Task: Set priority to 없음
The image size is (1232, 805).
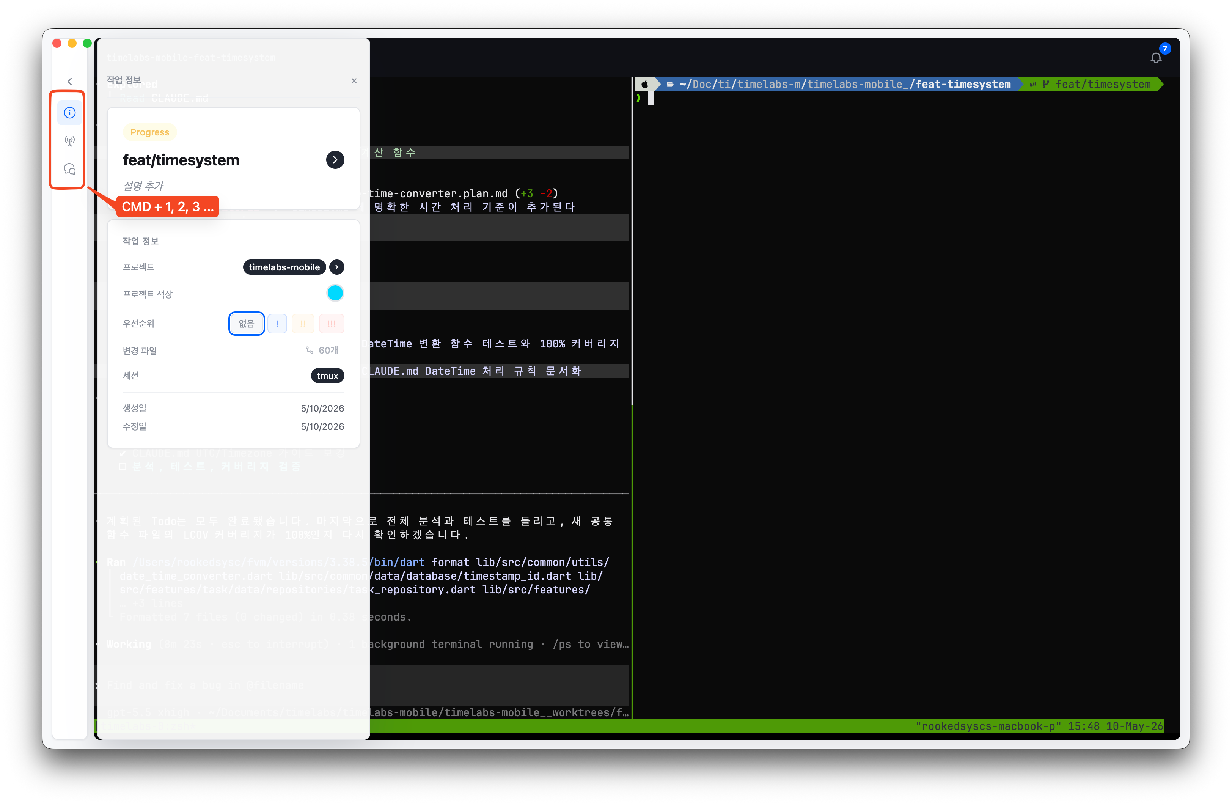Action: click(247, 324)
